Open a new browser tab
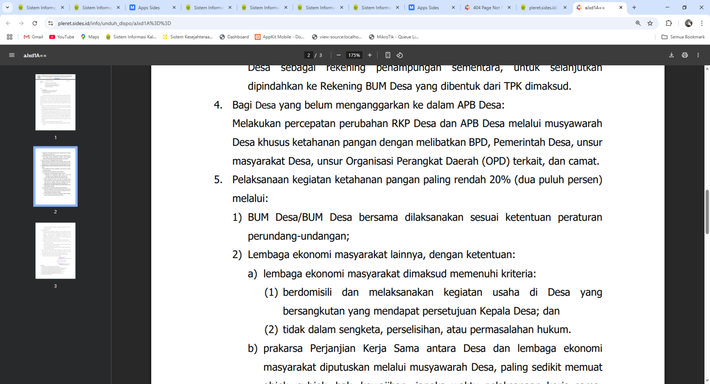This screenshot has width=710, height=384. pos(634,8)
